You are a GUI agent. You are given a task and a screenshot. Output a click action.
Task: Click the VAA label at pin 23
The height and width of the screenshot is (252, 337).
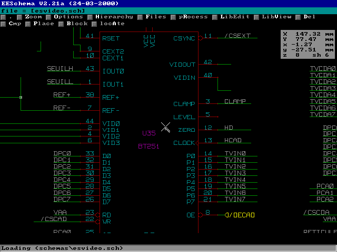click(60, 212)
